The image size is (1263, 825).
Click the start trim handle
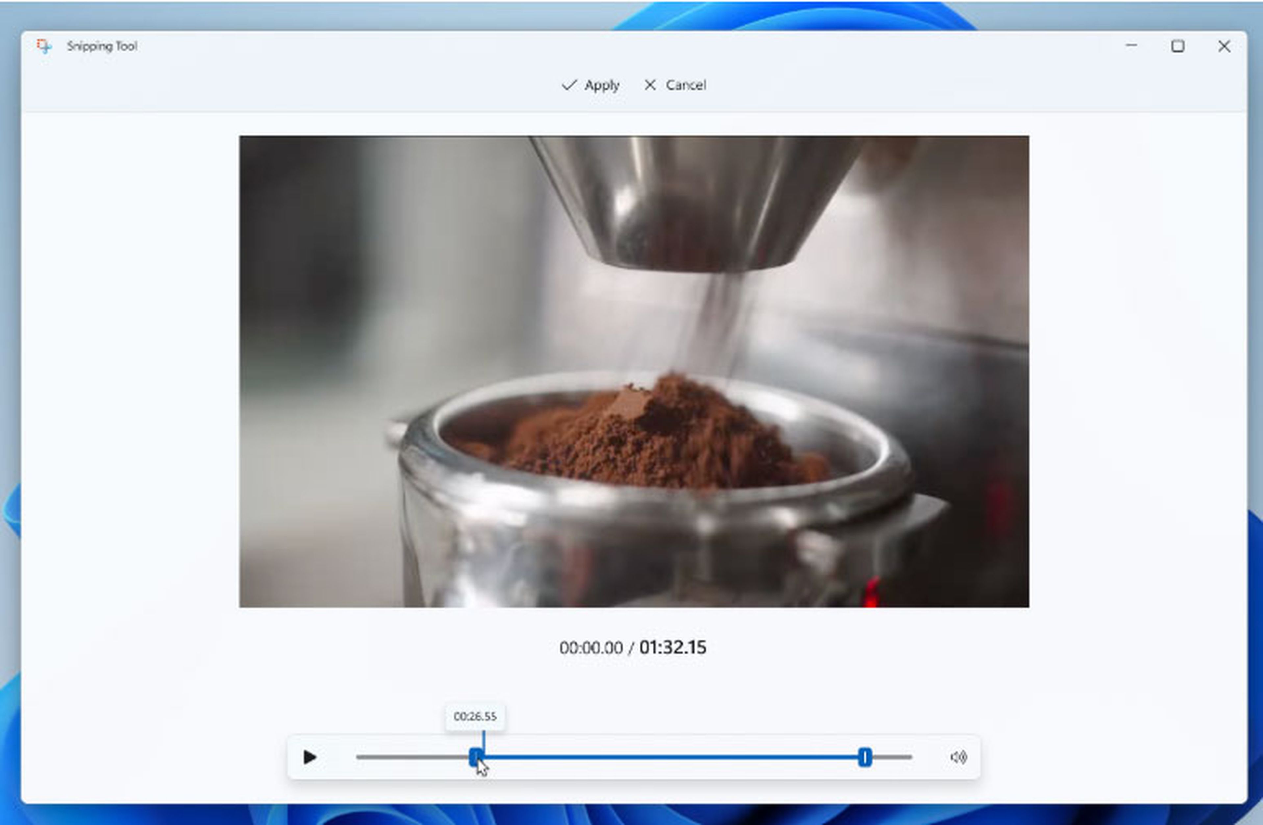(x=476, y=757)
